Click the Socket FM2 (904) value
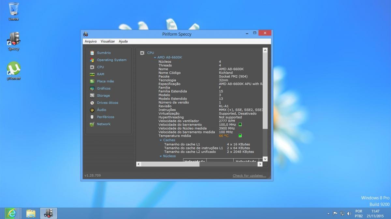391x219 pixels. coord(233,77)
